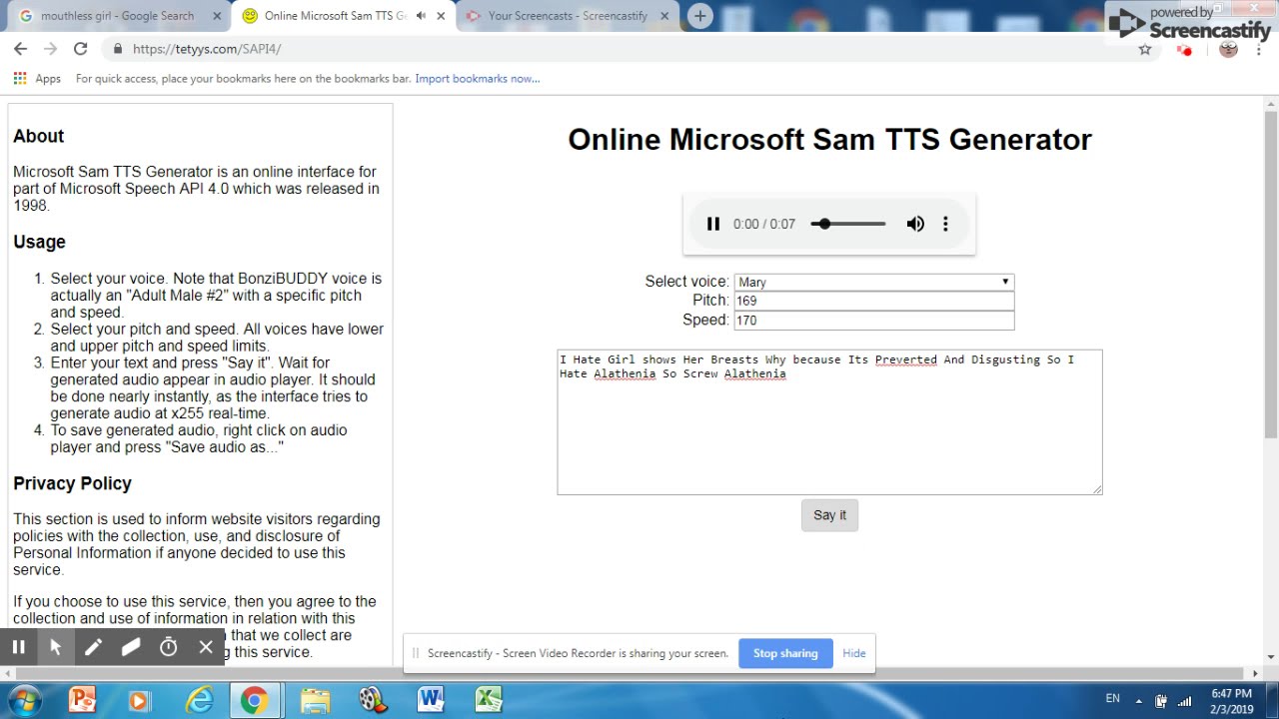Click the Screencastify extension icon
The width and height of the screenshot is (1279, 719).
[x=1185, y=49]
